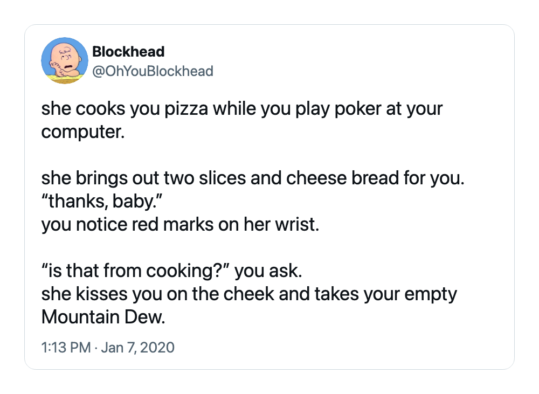Open the @OhYouBlockhead handle link
Image resolution: width=539 pixels, height=394 pixels.
[153, 71]
